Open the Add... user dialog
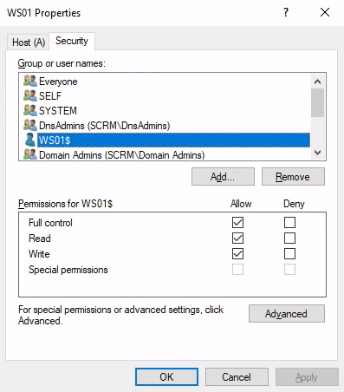 223,177
